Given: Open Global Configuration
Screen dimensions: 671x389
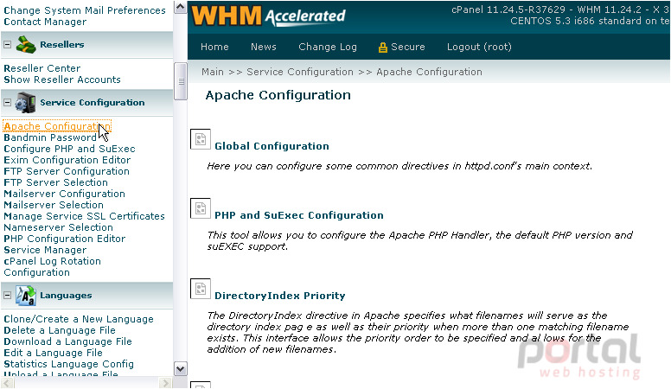Looking at the screenshot, I should point(272,146).
